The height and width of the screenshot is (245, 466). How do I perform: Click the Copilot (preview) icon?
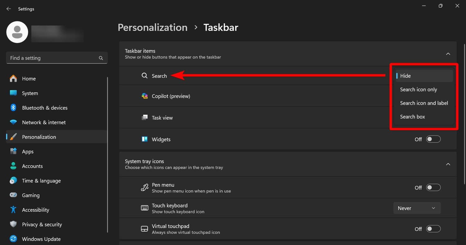144,96
